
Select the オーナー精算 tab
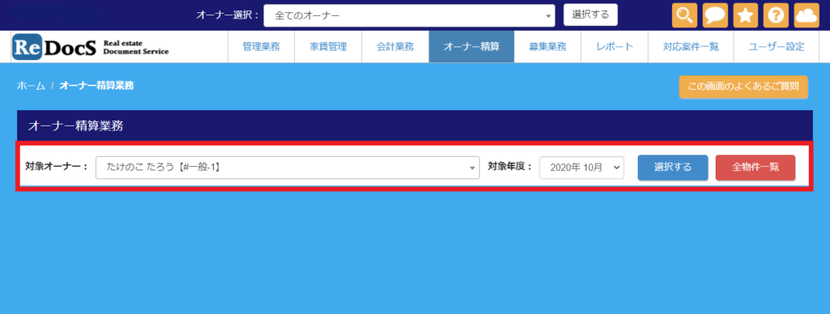click(x=472, y=46)
